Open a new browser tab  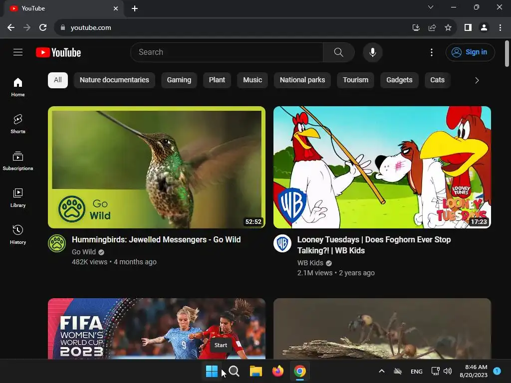[135, 8]
